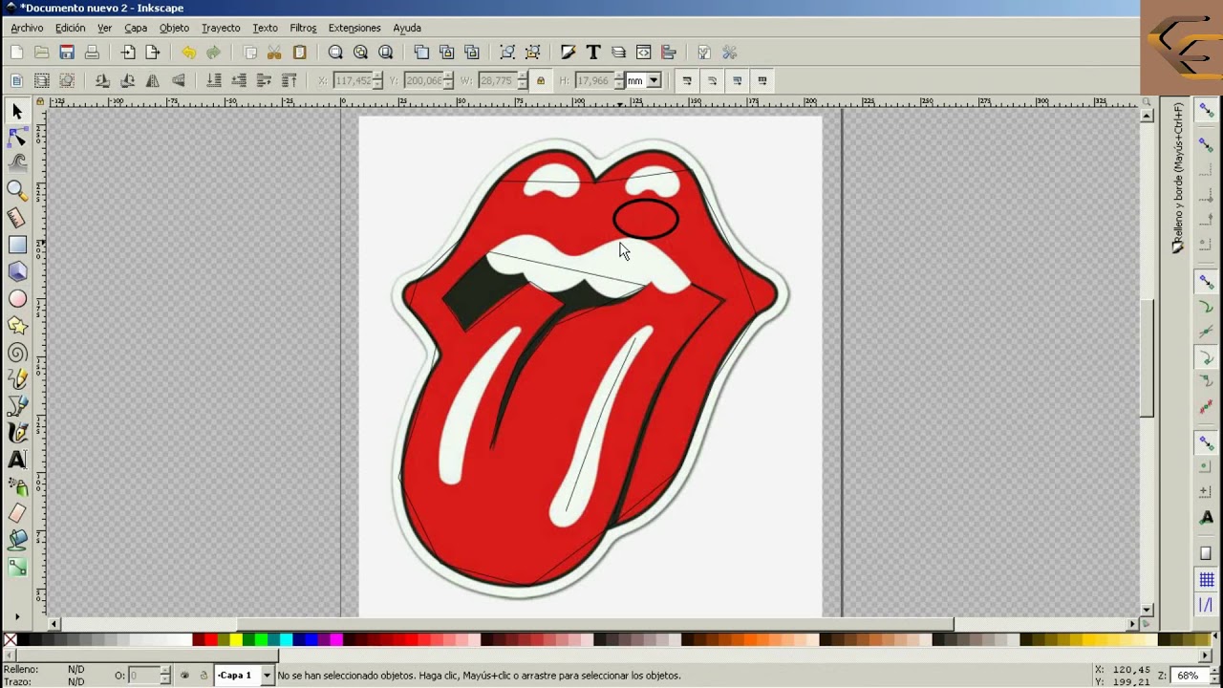Toggle enable snapping button
This screenshot has height=688, width=1223.
(x=1206, y=110)
